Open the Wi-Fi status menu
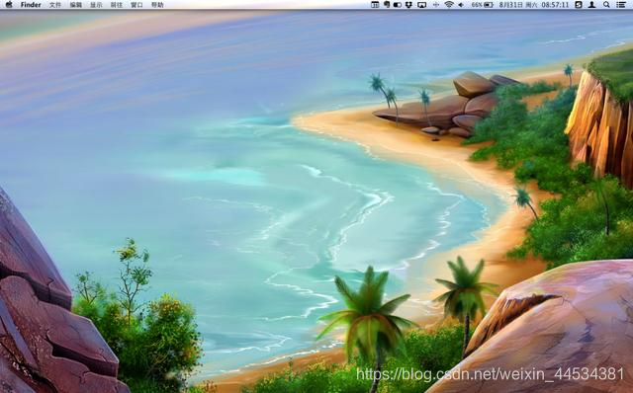 tap(449, 4)
